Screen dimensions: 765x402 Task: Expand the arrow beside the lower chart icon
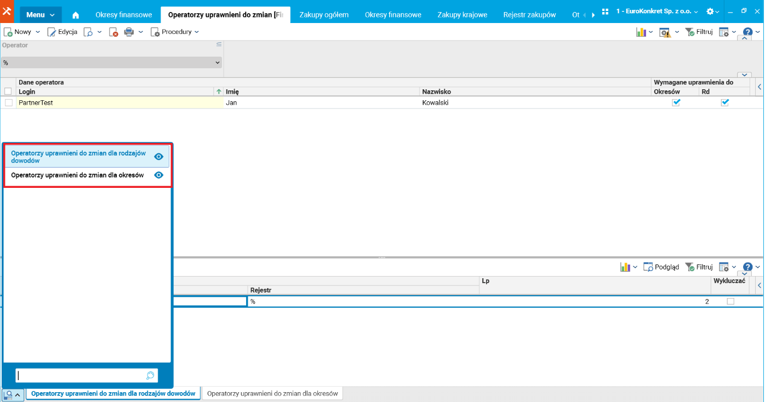pos(635,267)
